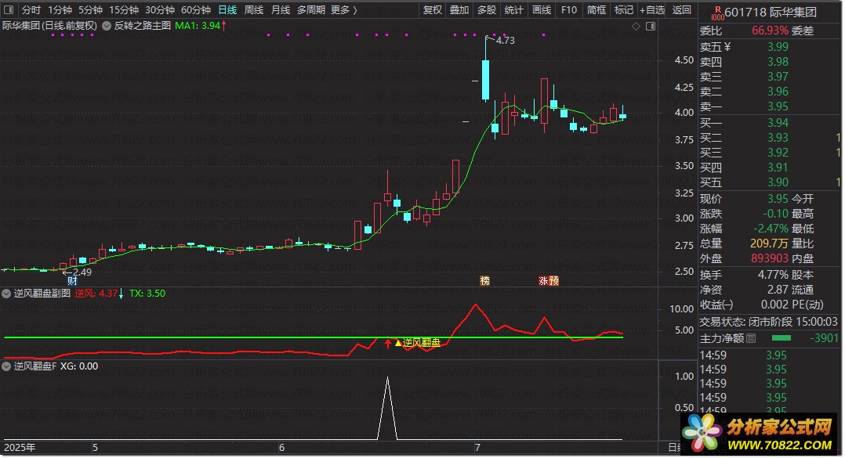The width and height of the screenshot is (845, 458).
Task: Click the green 主力净额 bar
Action: [782, 338]
